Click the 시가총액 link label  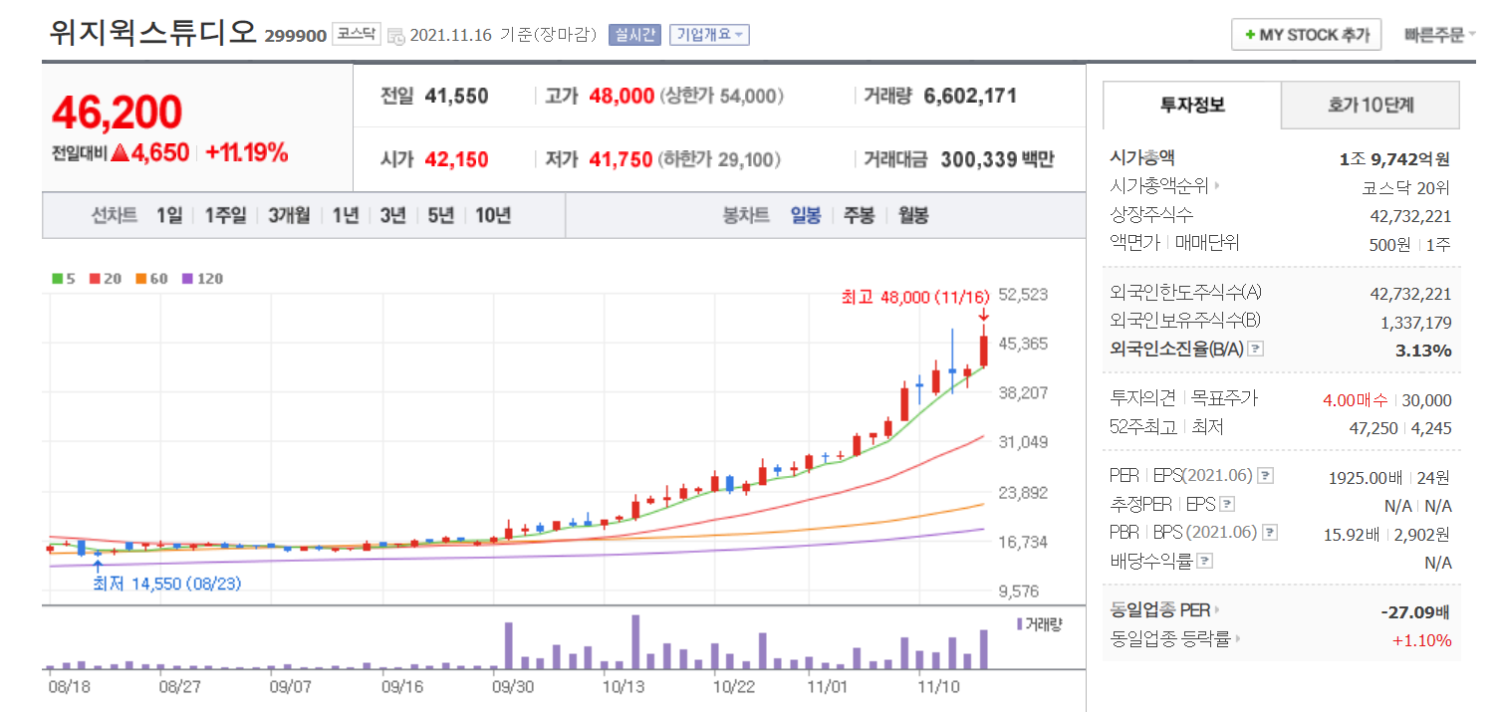coord(1142,157)
